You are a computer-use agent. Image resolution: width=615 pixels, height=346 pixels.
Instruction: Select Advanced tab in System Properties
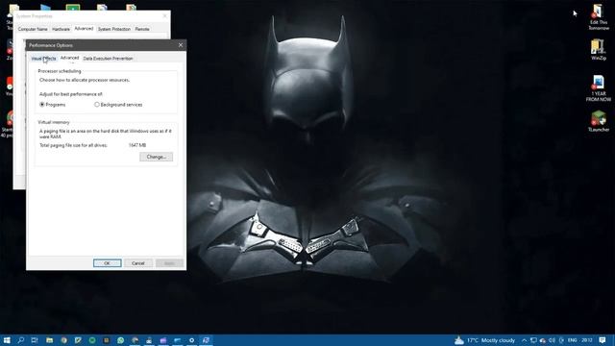(84, 29)
